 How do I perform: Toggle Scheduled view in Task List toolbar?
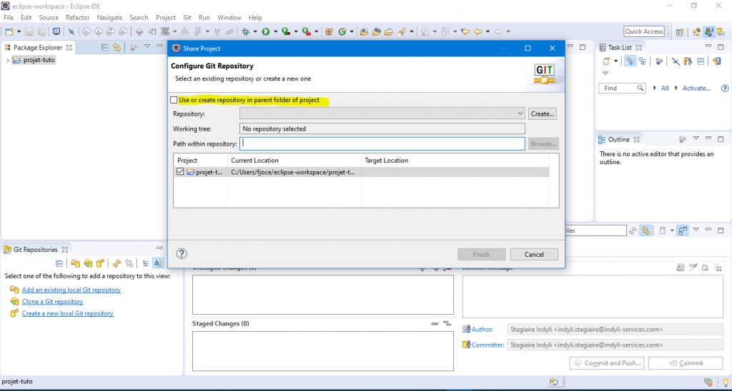click(x=643, y=61)
